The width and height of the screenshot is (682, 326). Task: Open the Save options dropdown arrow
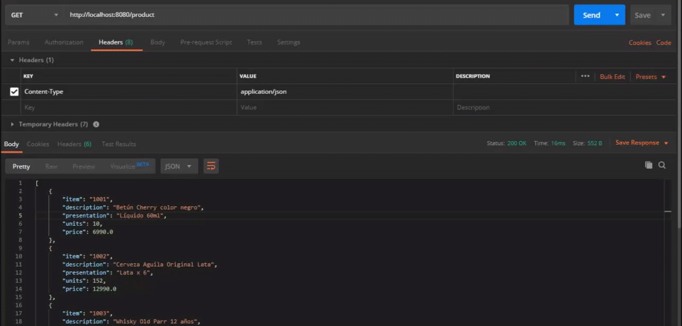pos(663,15)
